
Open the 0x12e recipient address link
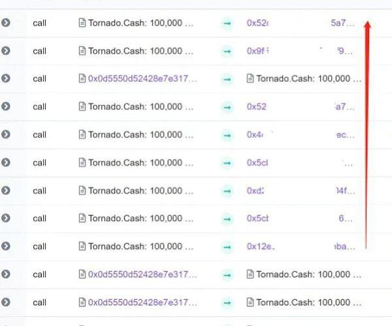(261, 246)
